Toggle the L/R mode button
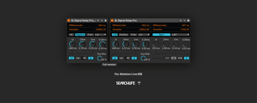Image resolution: width=257 pixels, height=103 pixels. click(115, 35)
